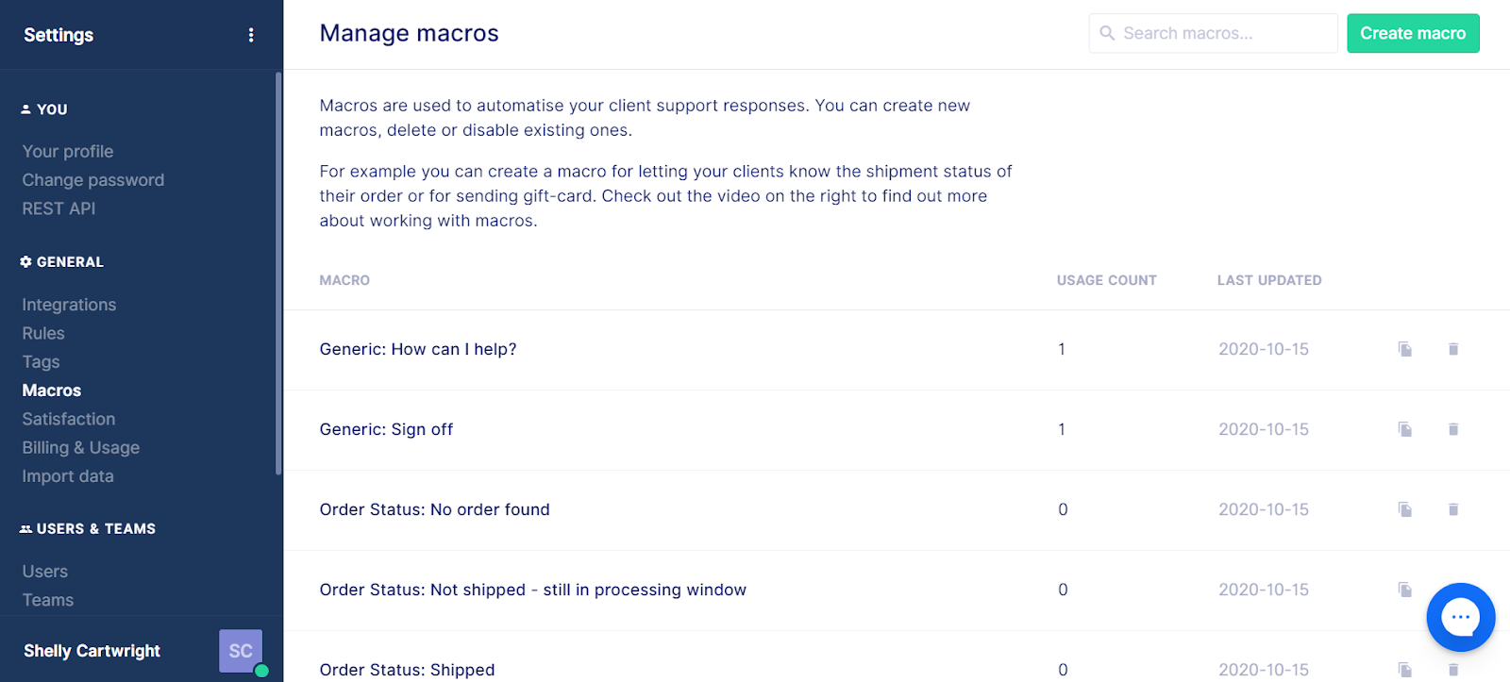Open the Tags settings
Screen dimensions: 1510x682
(41, 361)
